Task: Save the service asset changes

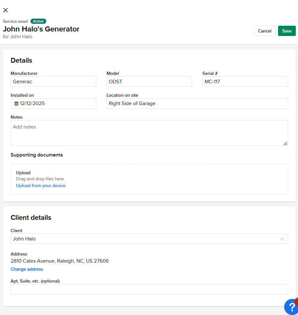Action: coord(286,31)
